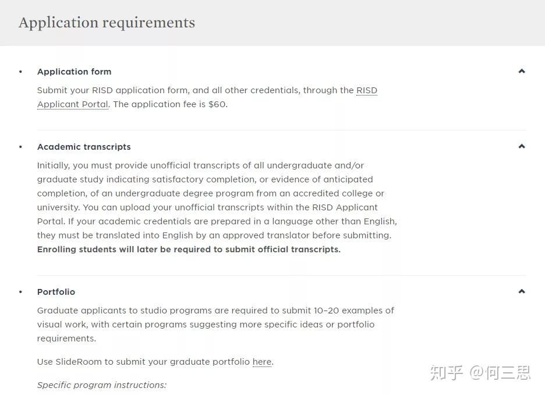Viewport: 545px width, 395px height.
Task: Click the @何三思 watermark username
Action: point(500,373)
